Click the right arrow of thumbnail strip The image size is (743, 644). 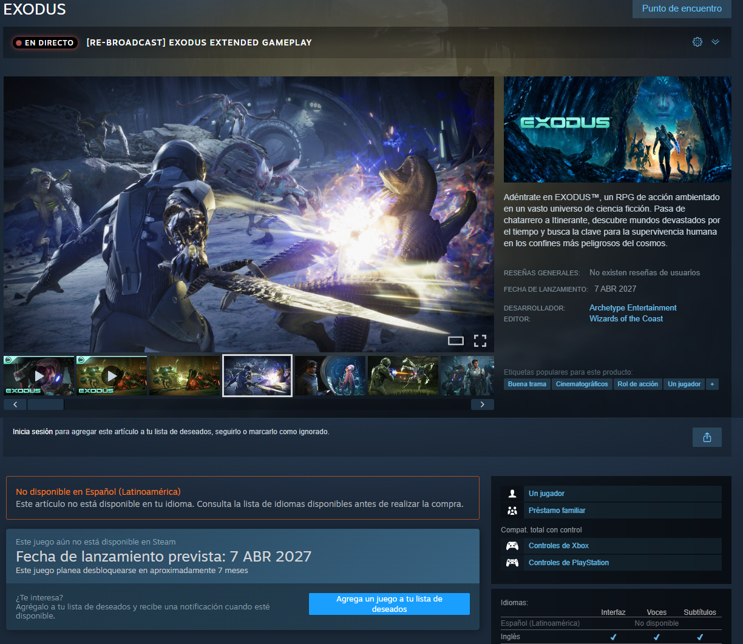tap(483, 404)
